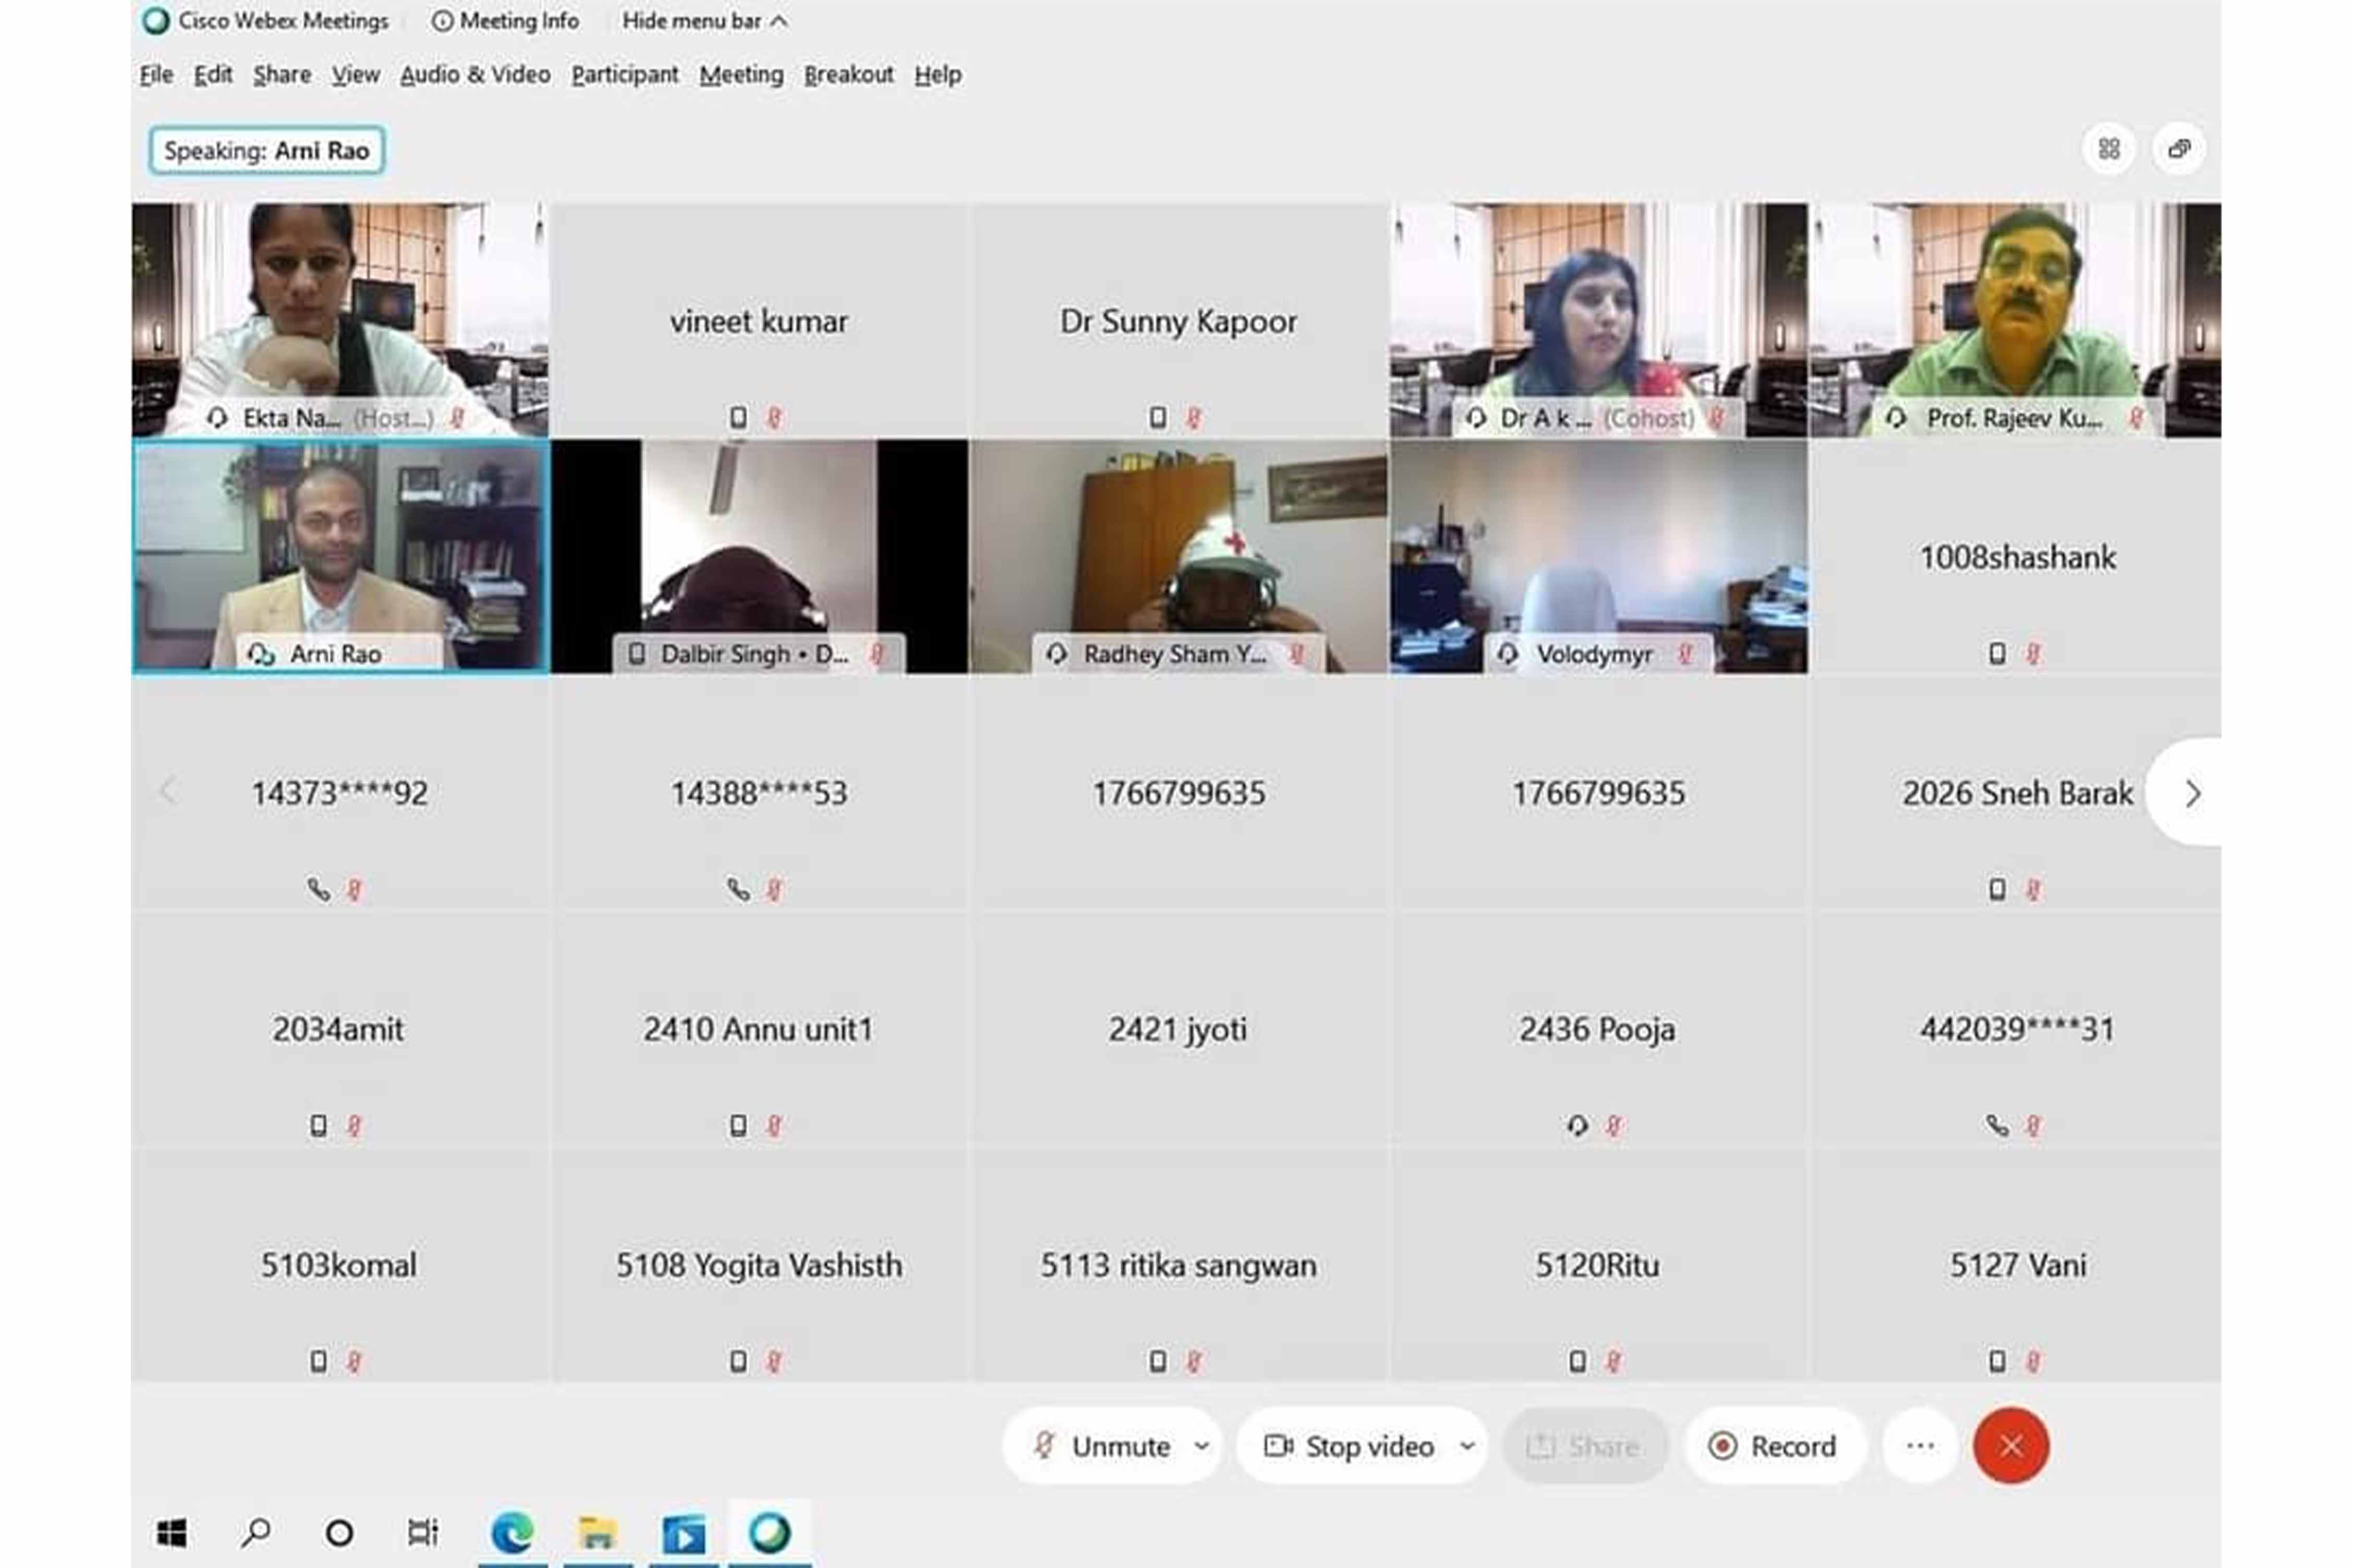Expand audio options arrow beside Unmute

point(1202,1446)
